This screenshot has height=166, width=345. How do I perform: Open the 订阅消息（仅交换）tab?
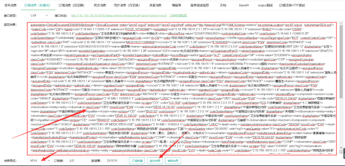coord(72,5)
